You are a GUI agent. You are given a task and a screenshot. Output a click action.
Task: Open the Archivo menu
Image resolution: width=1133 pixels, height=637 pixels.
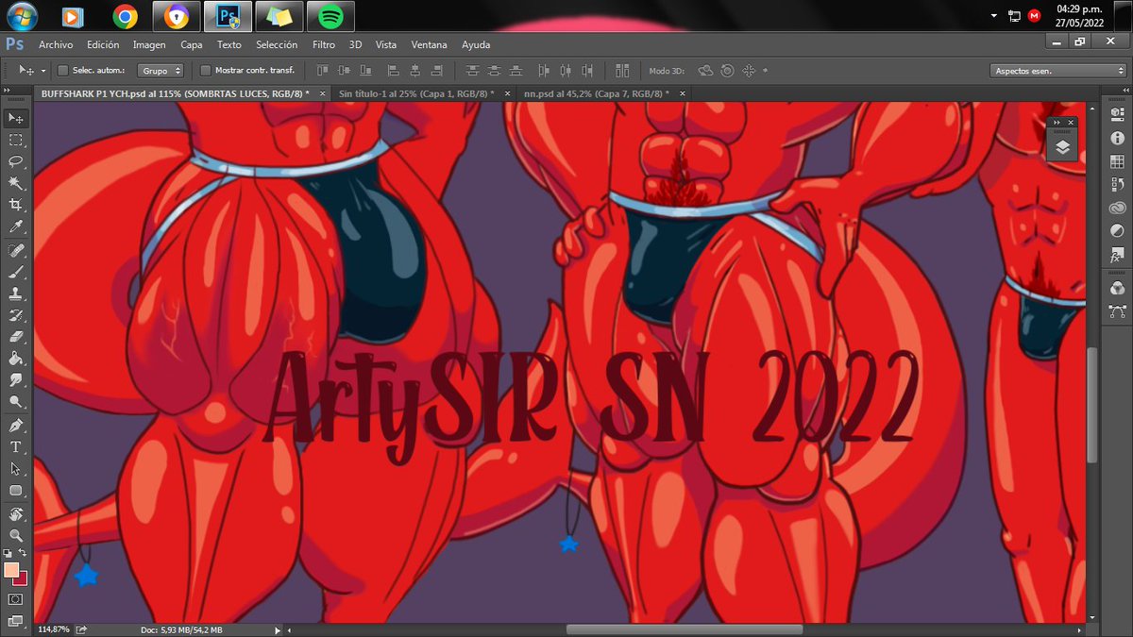pos(56,44)
